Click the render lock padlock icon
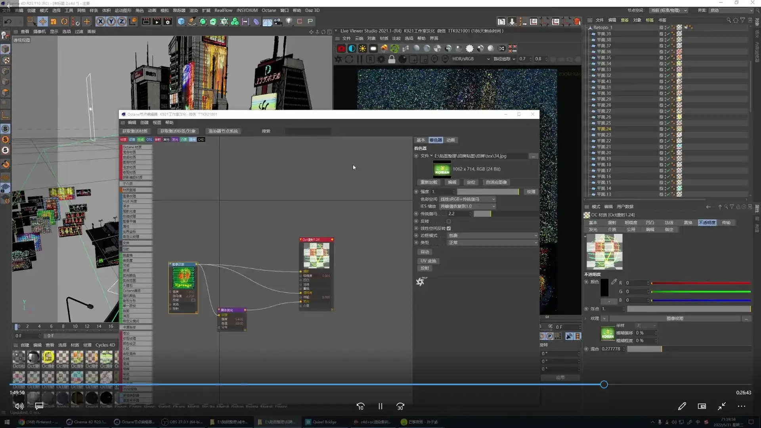 click(x=392, y=59)
